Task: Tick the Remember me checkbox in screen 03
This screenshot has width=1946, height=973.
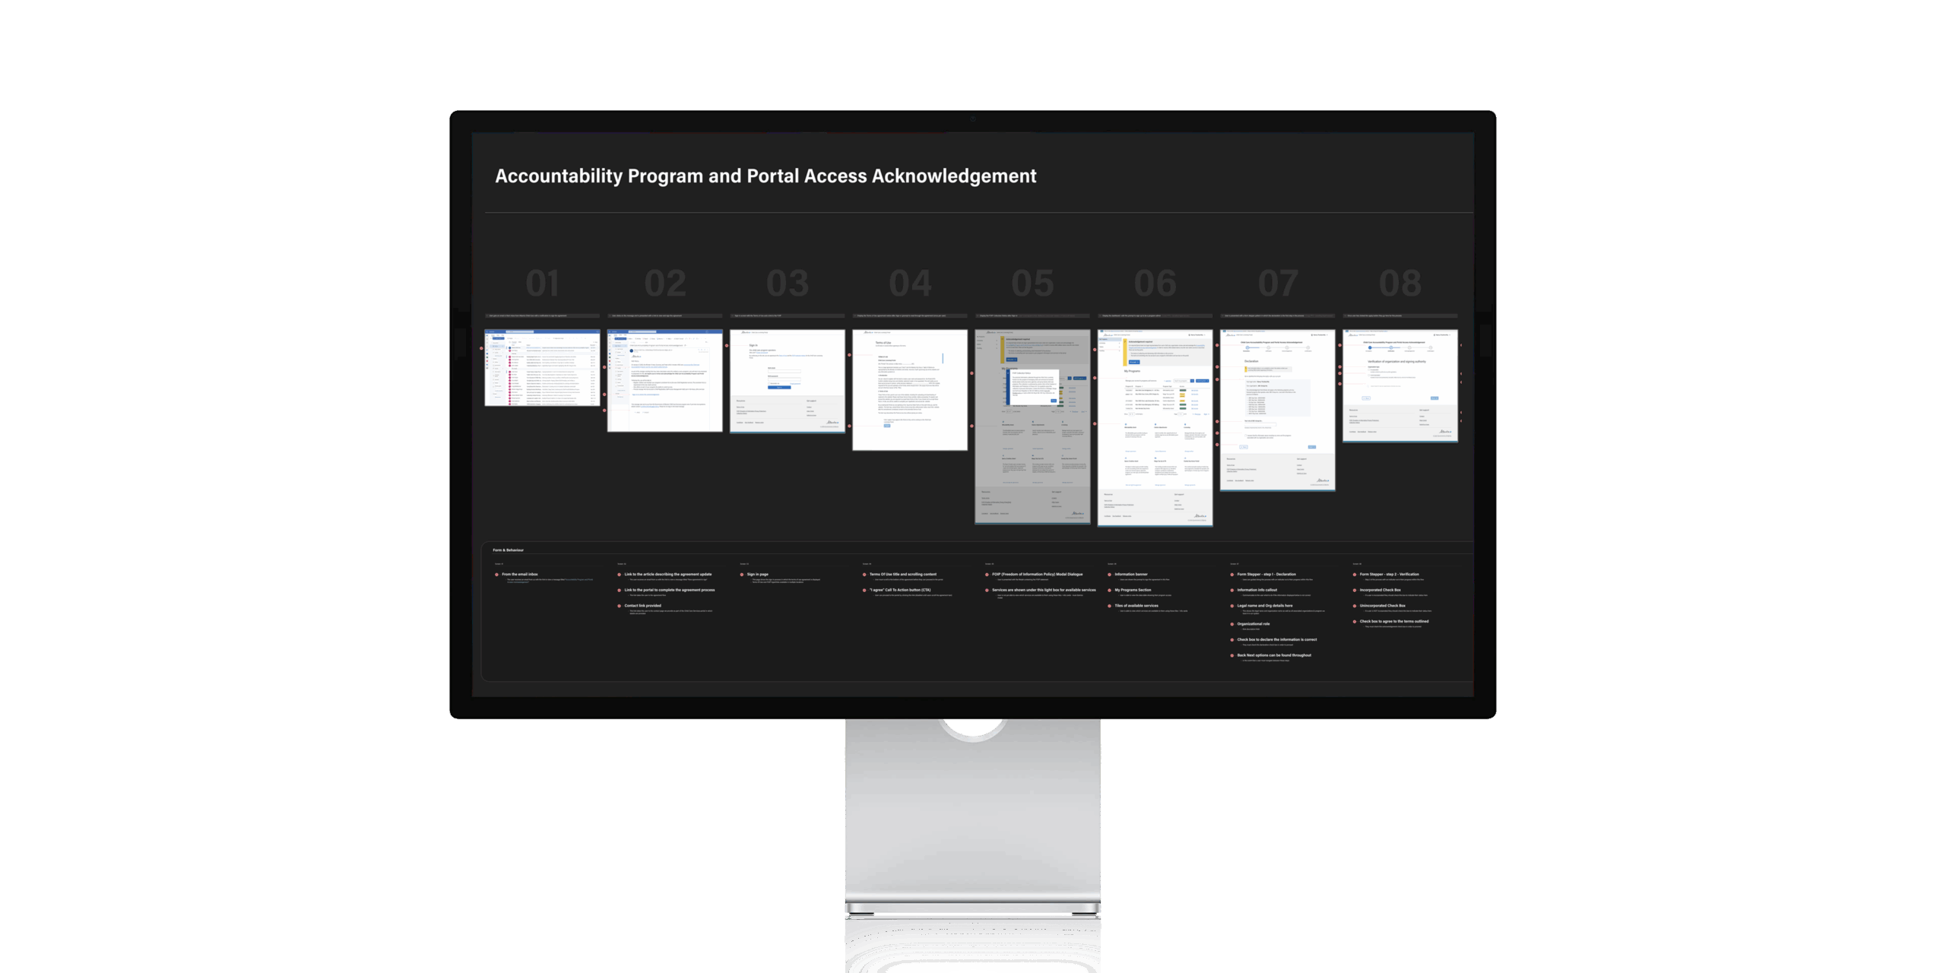Action: 769,383
